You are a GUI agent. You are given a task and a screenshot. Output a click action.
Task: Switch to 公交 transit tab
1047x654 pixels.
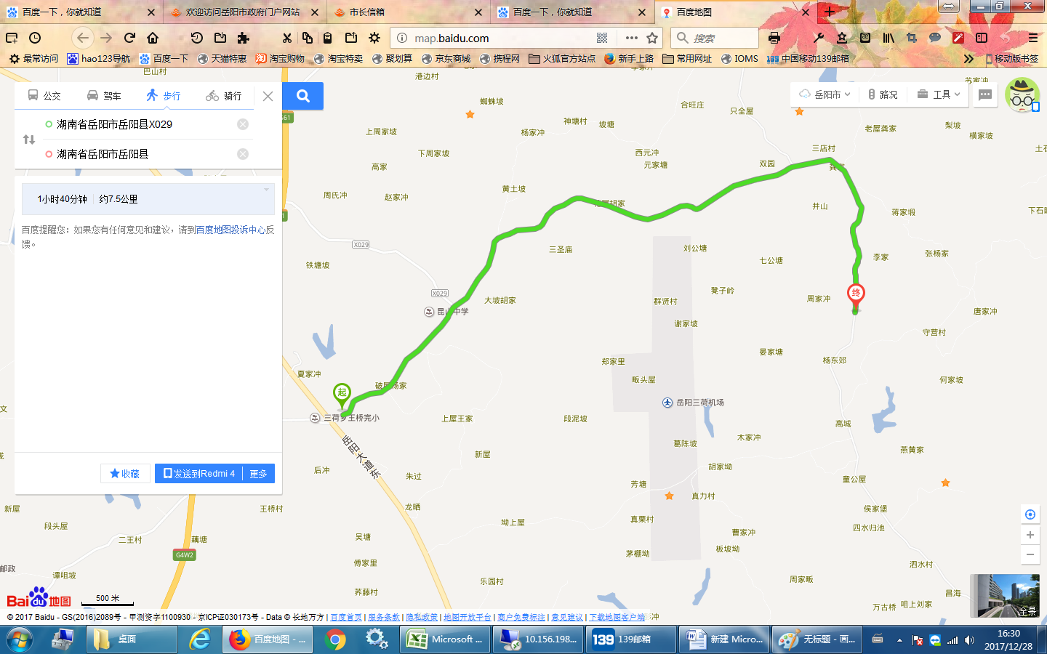44,96
